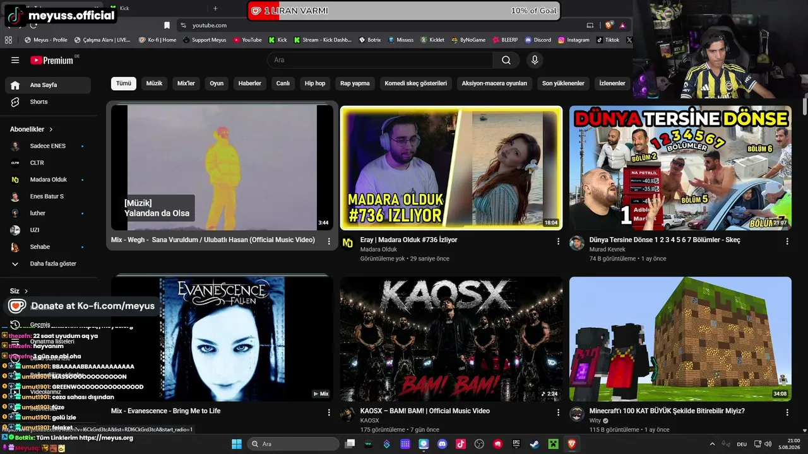Screen dimensions: 808x454
Task: Open a new browser tab with plus
Action: (x=215, y=8)
